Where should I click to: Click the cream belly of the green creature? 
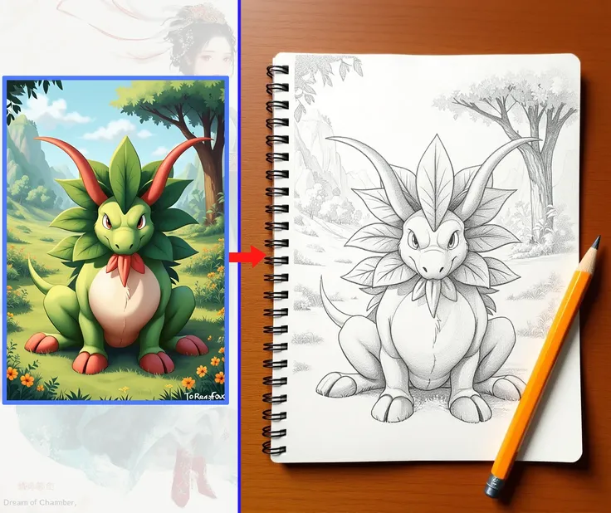tap(122, 309)
